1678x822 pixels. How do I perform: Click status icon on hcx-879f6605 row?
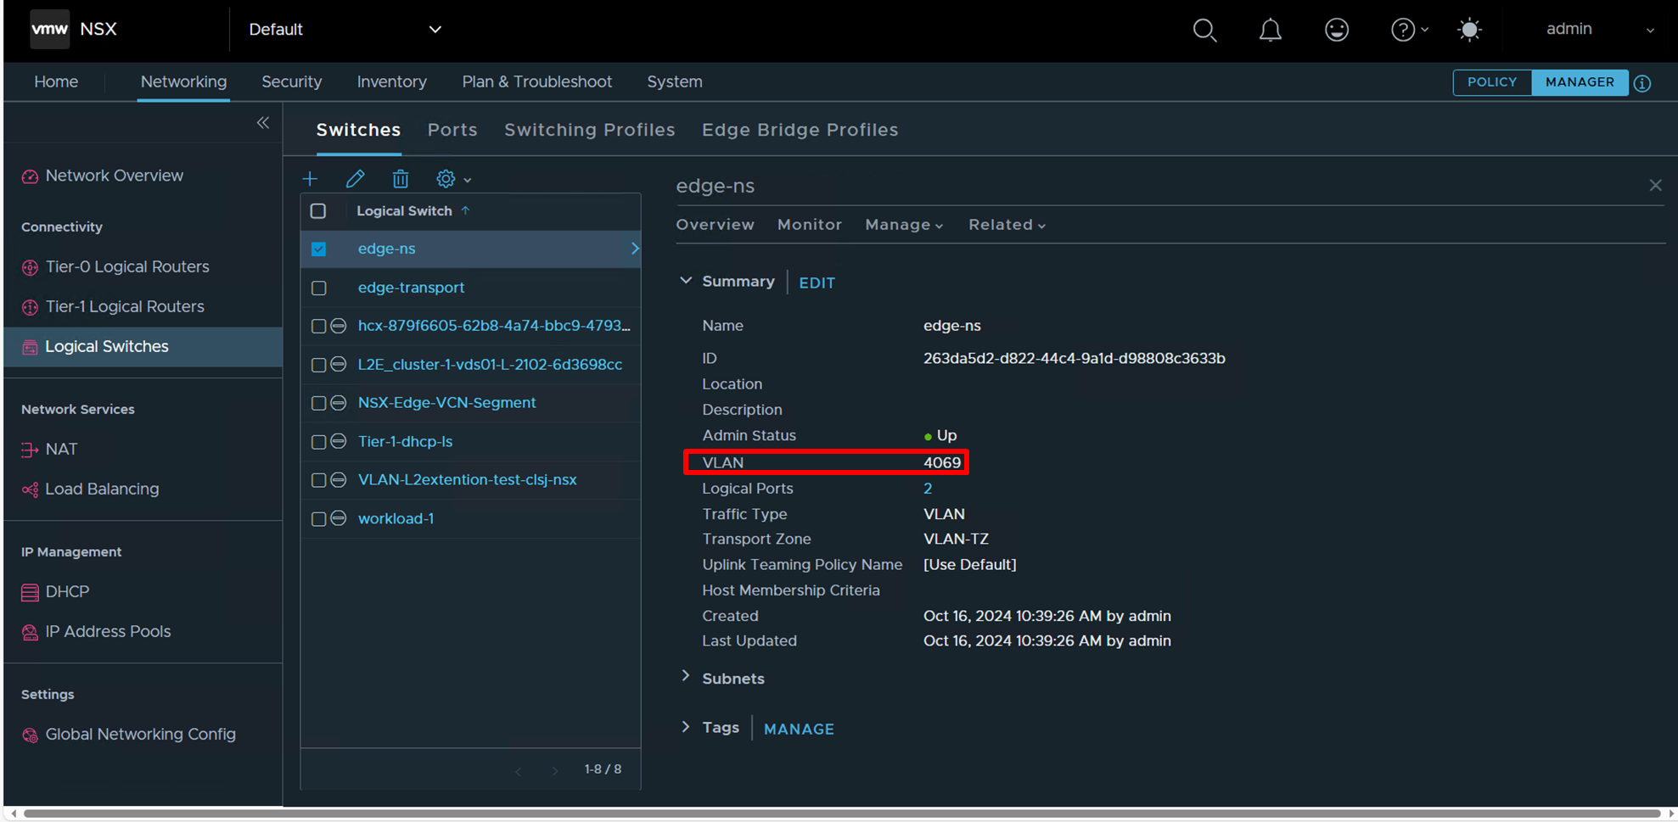(x=338, y=326)
